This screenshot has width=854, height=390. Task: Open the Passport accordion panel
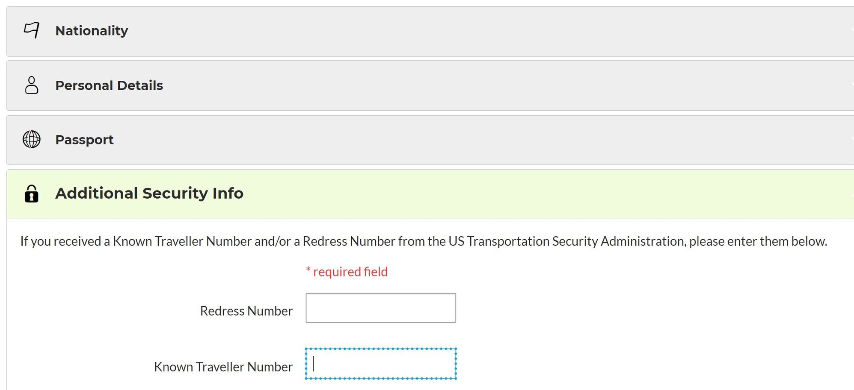(430, 140)
